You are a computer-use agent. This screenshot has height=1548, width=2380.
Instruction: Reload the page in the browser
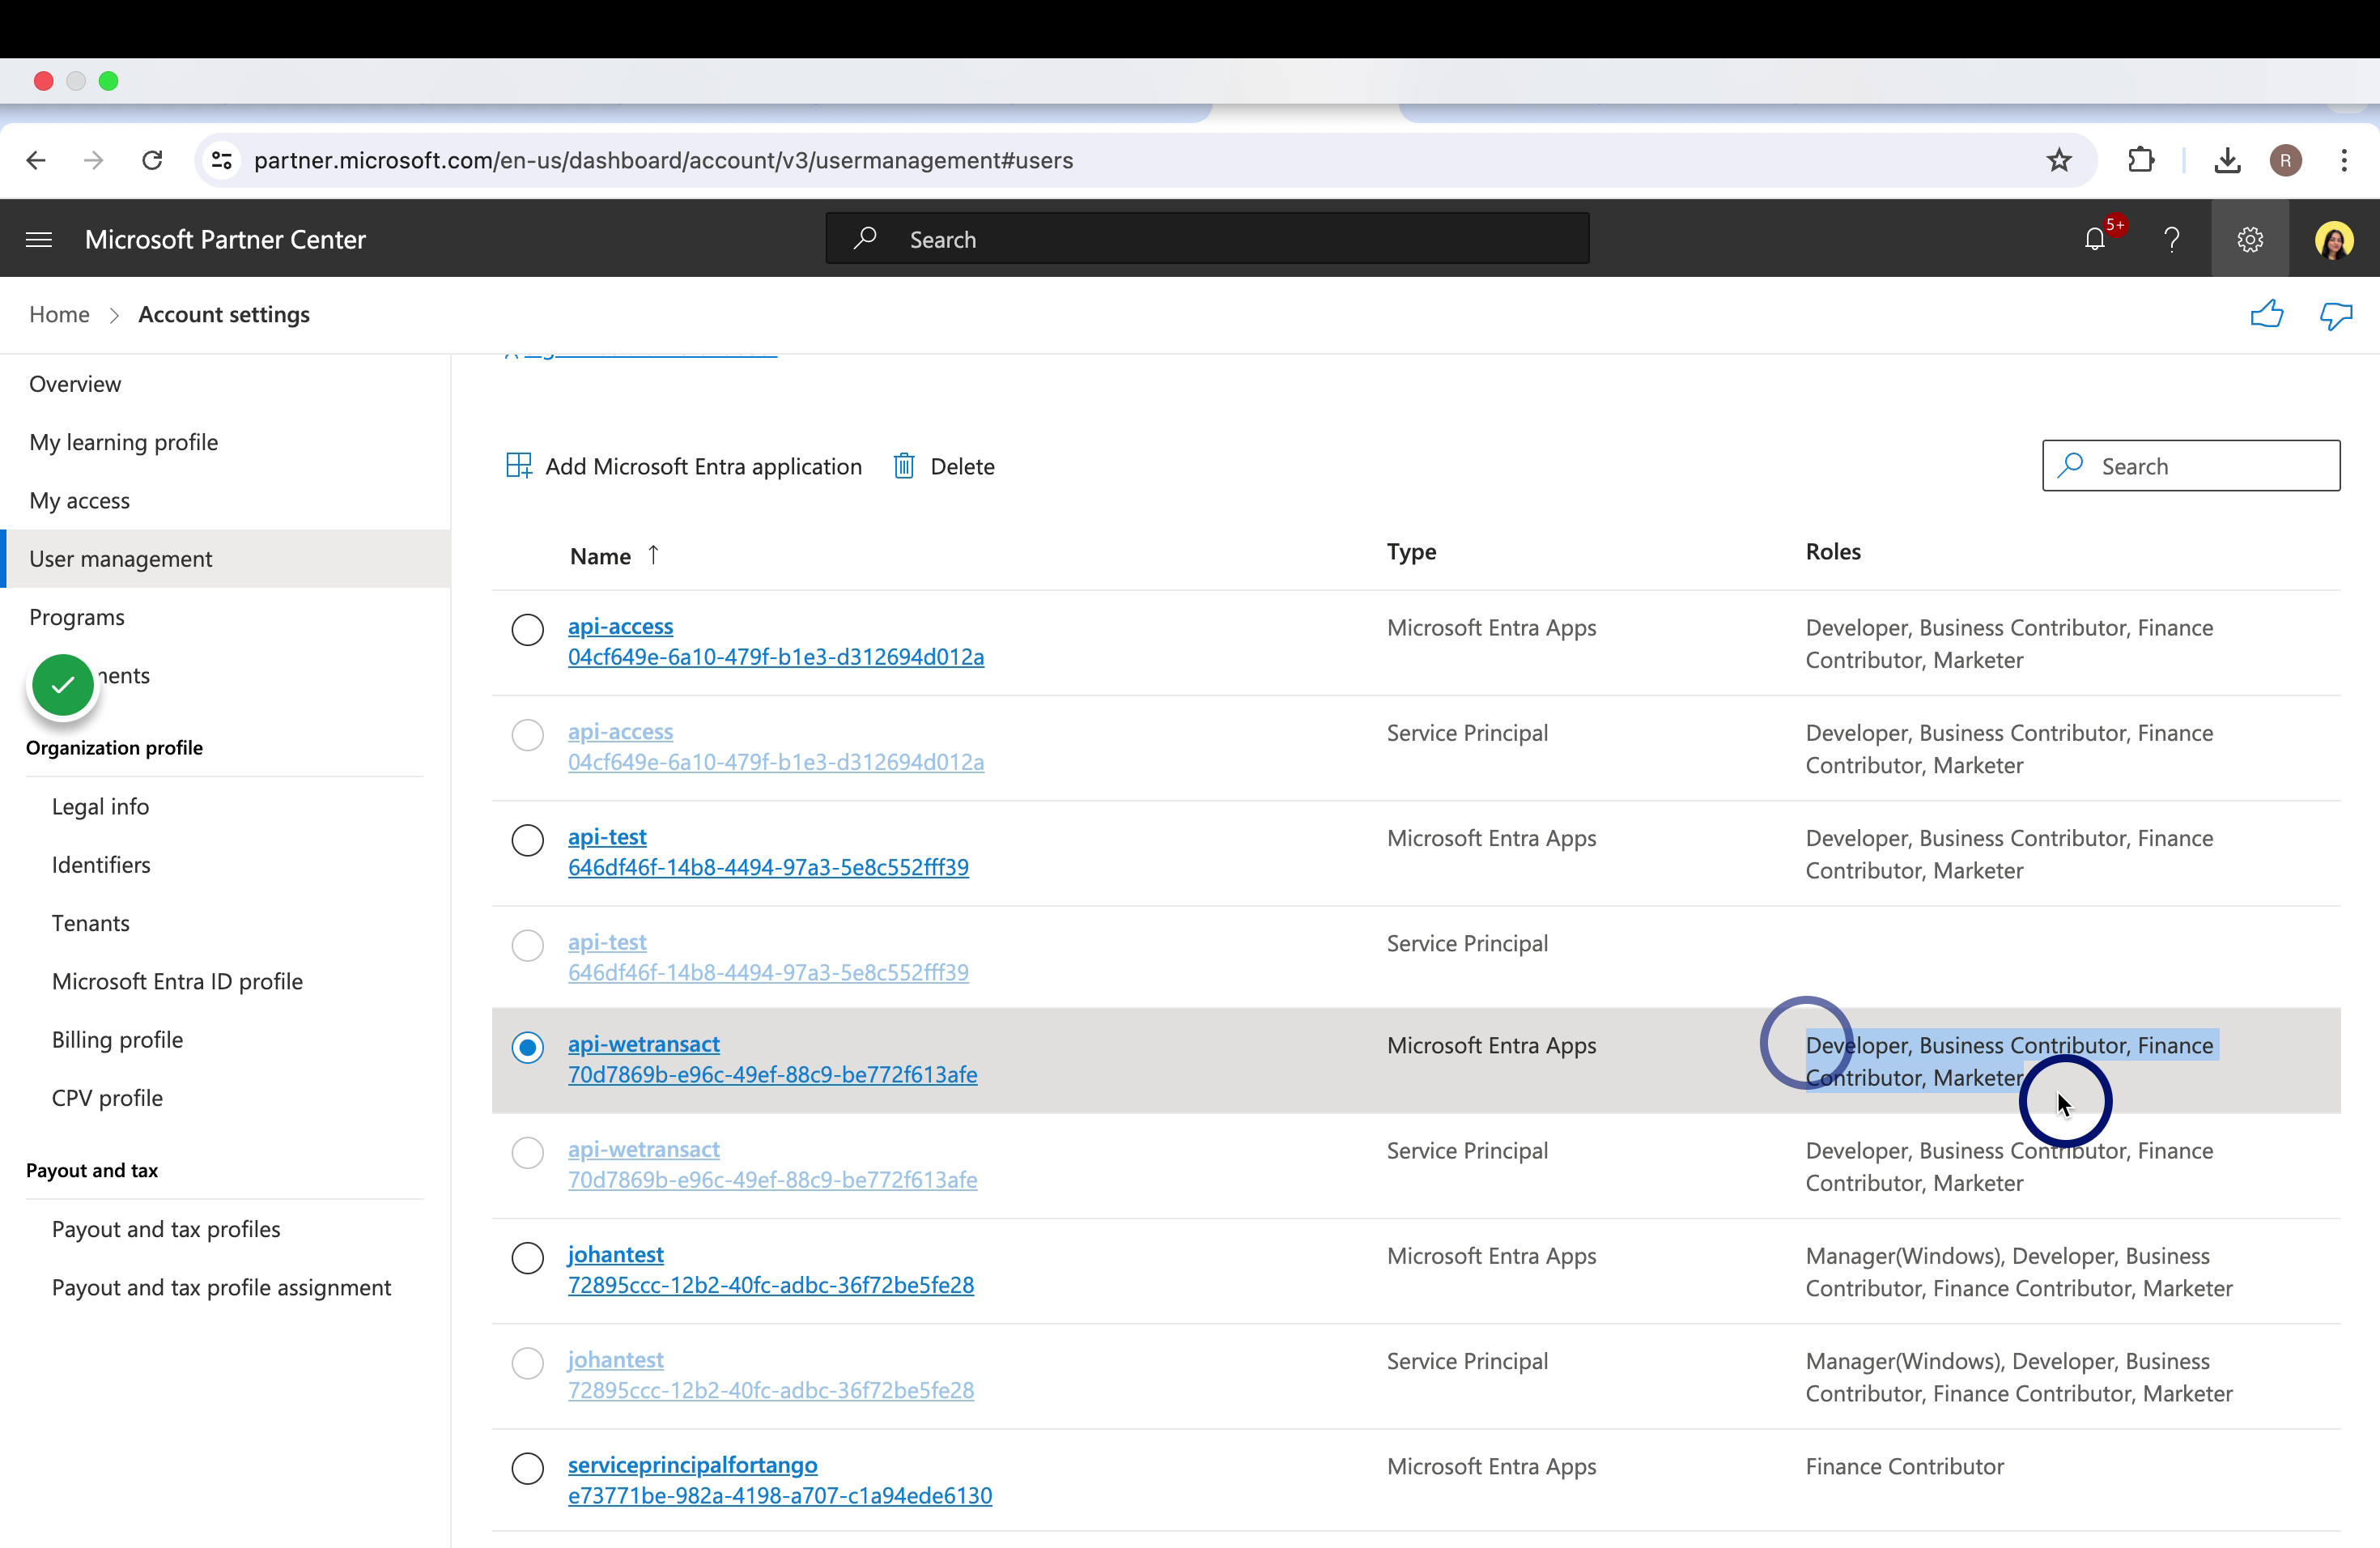[152, 160]
